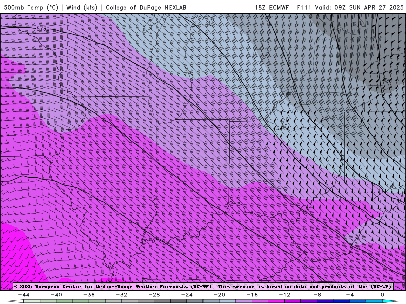
Task: Click the '-44' colorbar label
Action: click(x=24, y=295)
